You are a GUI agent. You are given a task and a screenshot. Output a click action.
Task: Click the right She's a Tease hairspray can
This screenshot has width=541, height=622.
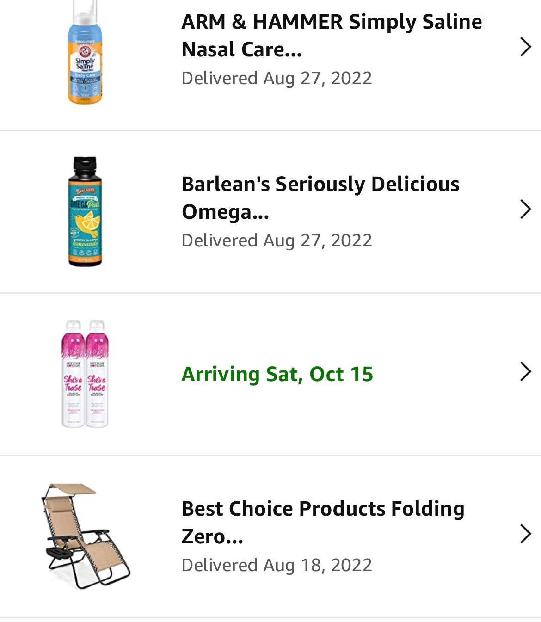click(97, 374)
